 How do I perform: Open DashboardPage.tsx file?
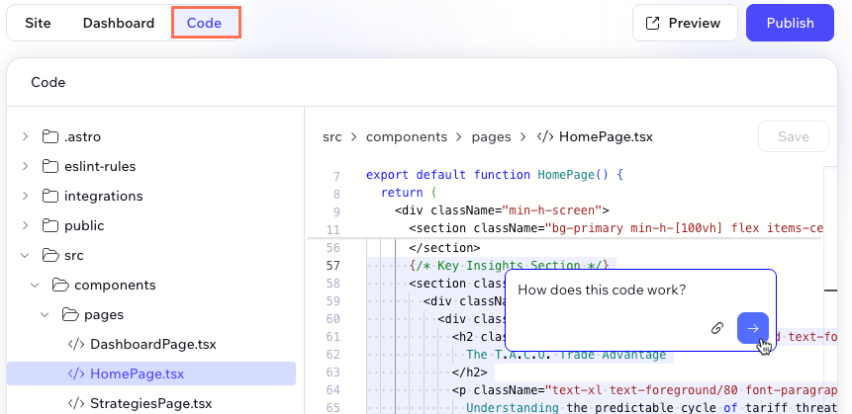(x=153, y=344)
